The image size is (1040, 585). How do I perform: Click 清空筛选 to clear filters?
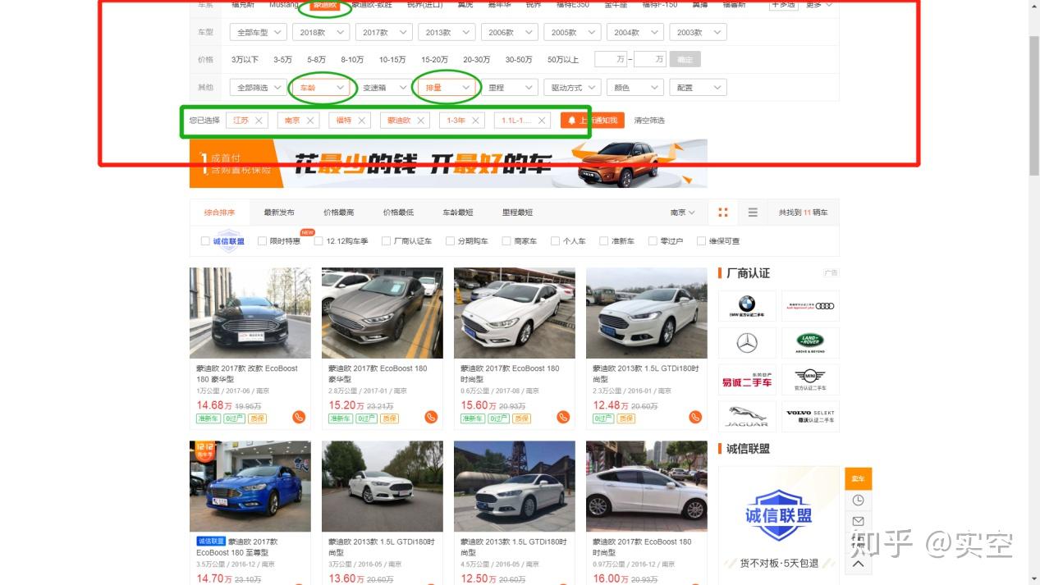649,121
